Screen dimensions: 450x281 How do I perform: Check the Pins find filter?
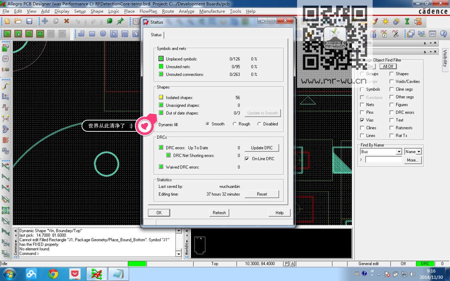coord(362,112)
